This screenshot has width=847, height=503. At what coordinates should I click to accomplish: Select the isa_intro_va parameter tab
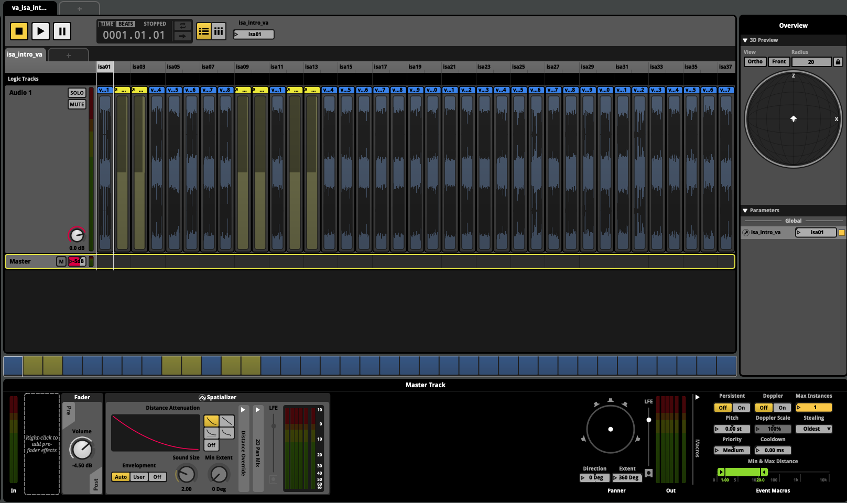coord(25,54)
